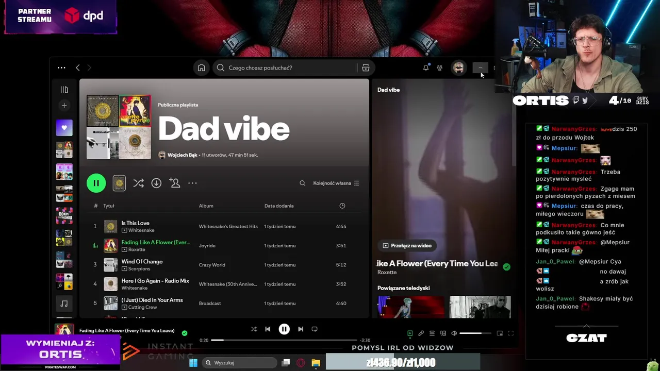Go forward with Spotify's right arrow
This screenshot has width=660, height=371.
pyautogui.click(x=89, y=68)
